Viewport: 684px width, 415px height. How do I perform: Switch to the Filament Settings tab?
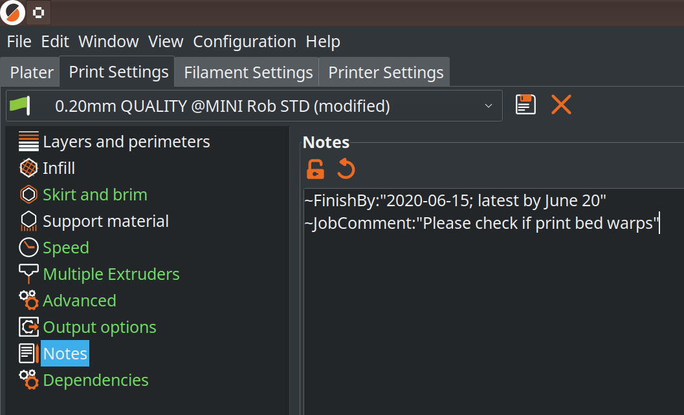[x=248, y=72]
